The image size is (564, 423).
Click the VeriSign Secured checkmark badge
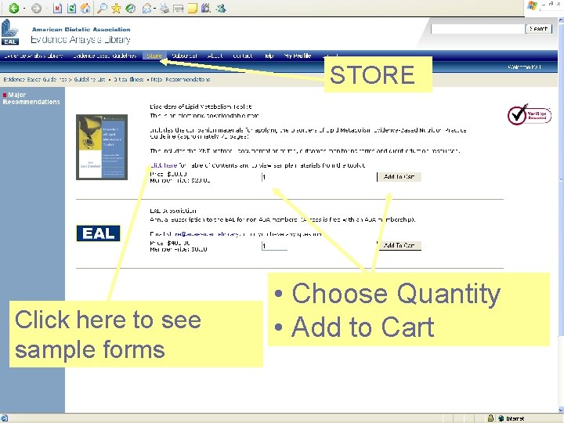[x=529, y=115]
